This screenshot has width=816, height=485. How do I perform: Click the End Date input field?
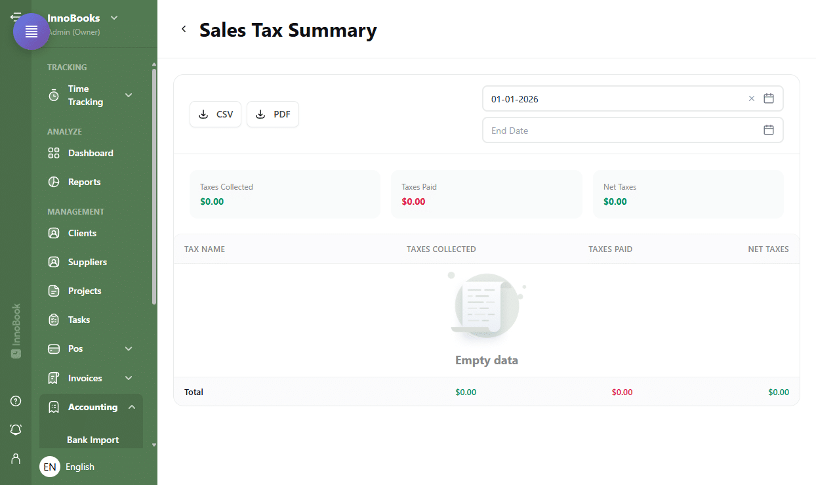pos(632,130)
